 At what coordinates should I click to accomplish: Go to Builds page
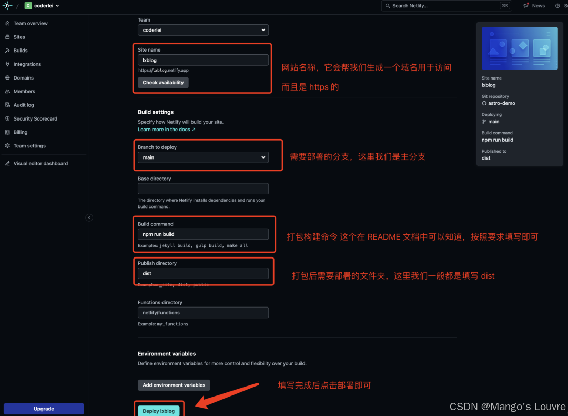21,51
